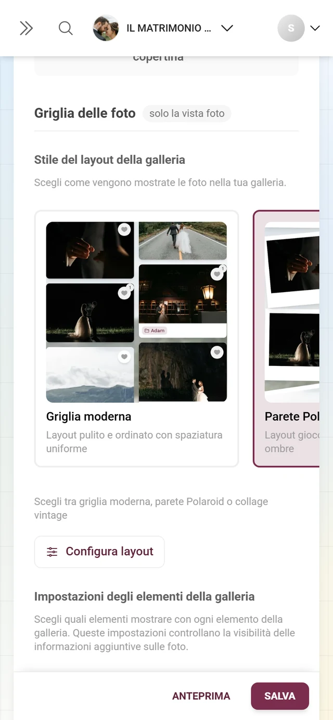This screenshot has width=333, height=720.
Task: Click the Adam folder tag
Action: (x=155, y=331)
